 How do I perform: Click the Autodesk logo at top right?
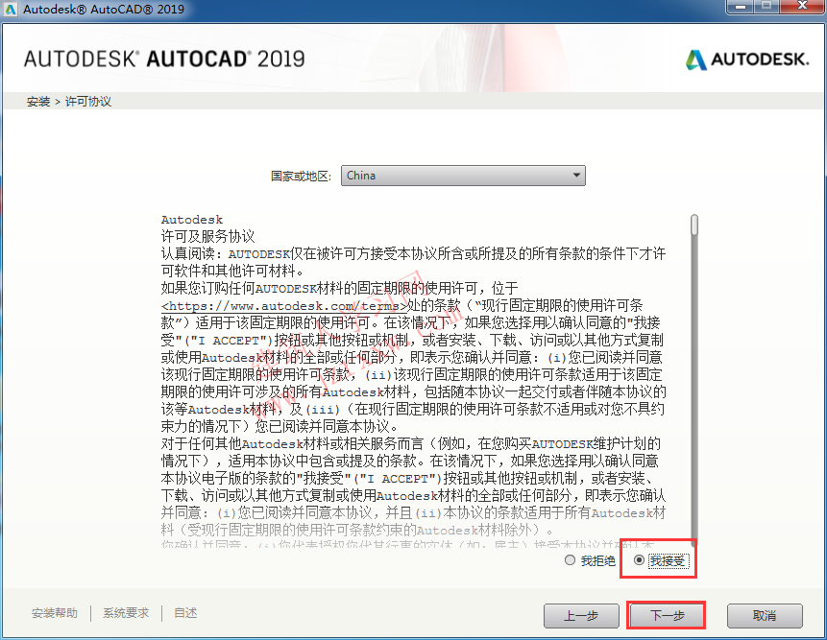tap(747, 59)
